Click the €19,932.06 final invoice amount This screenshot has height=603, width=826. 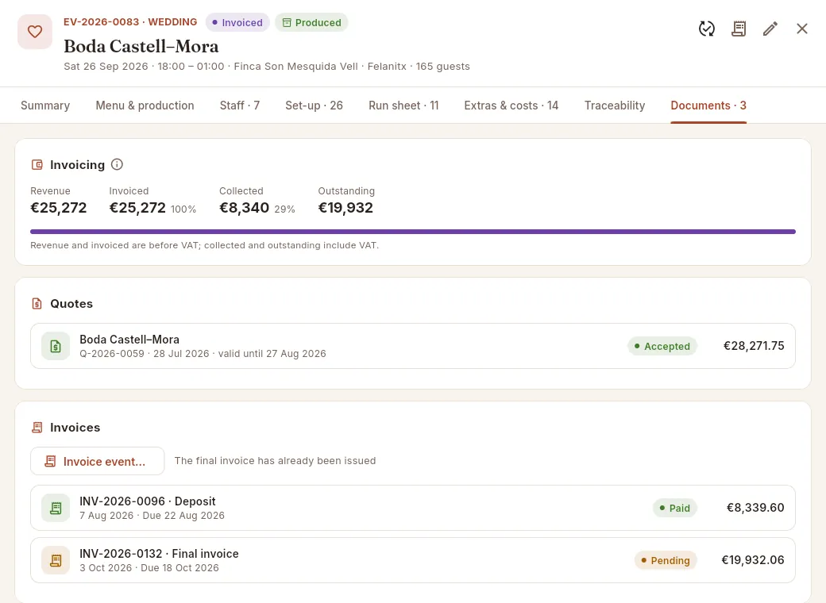coord(753,560)
